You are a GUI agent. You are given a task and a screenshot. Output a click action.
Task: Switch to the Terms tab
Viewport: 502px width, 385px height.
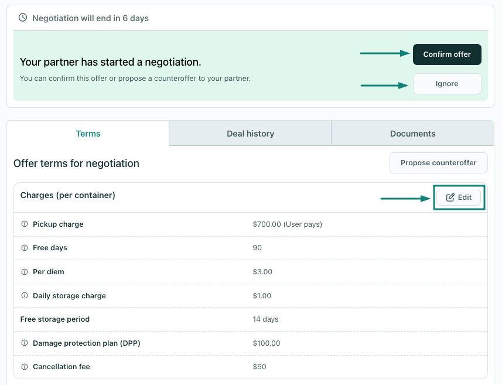[x=88, y=134]
